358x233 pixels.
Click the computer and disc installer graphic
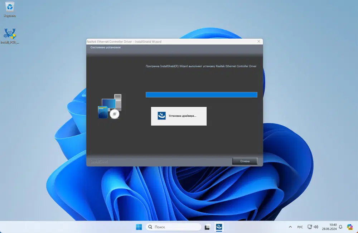(110, 107)
